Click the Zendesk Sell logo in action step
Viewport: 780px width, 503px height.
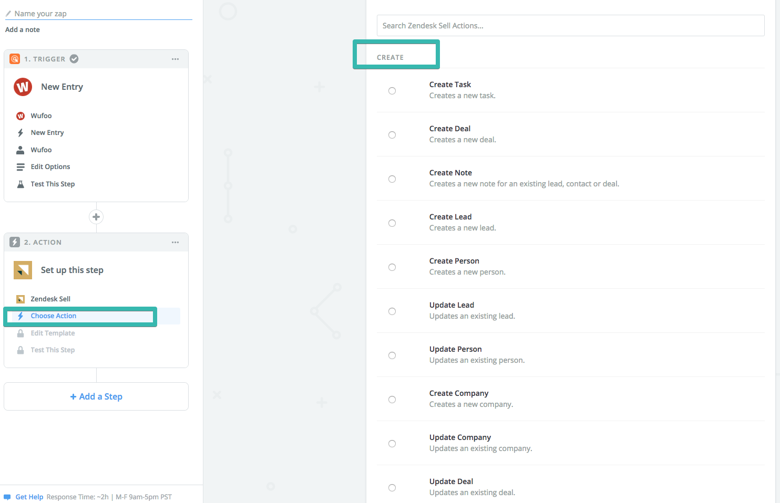click(x=23, y=270)
